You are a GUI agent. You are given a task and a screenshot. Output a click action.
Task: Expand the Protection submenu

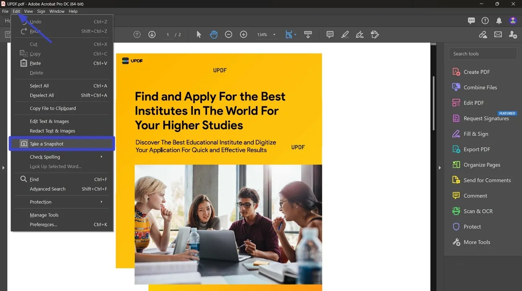41,202
